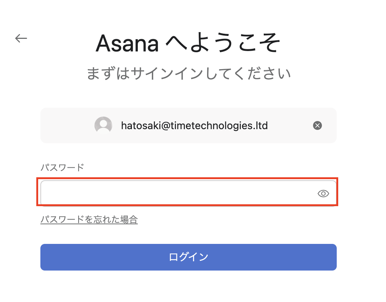Click the back arrow icon
The width and height of the screenshot is (386, 302).
(21, 38)
